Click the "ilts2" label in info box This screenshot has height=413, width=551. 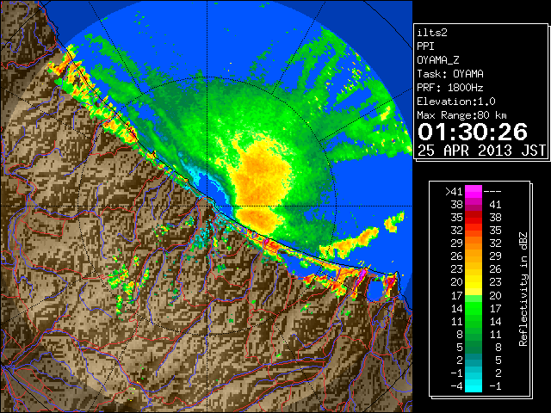coord(432,33)
